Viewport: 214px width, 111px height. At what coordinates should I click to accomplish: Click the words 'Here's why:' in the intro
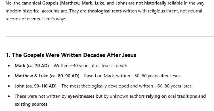click(54, 19)
